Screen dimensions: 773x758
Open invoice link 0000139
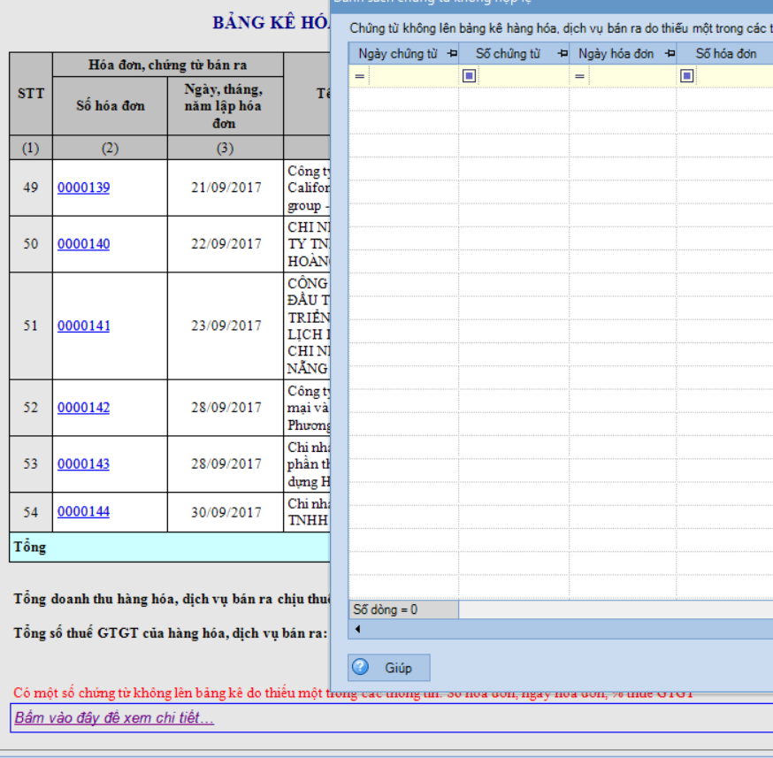(x=83, y=188)
